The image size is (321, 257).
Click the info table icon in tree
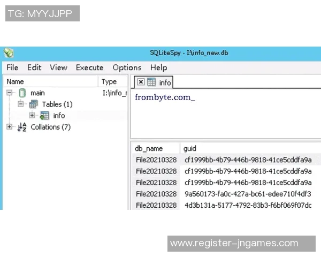click(44, 116)
